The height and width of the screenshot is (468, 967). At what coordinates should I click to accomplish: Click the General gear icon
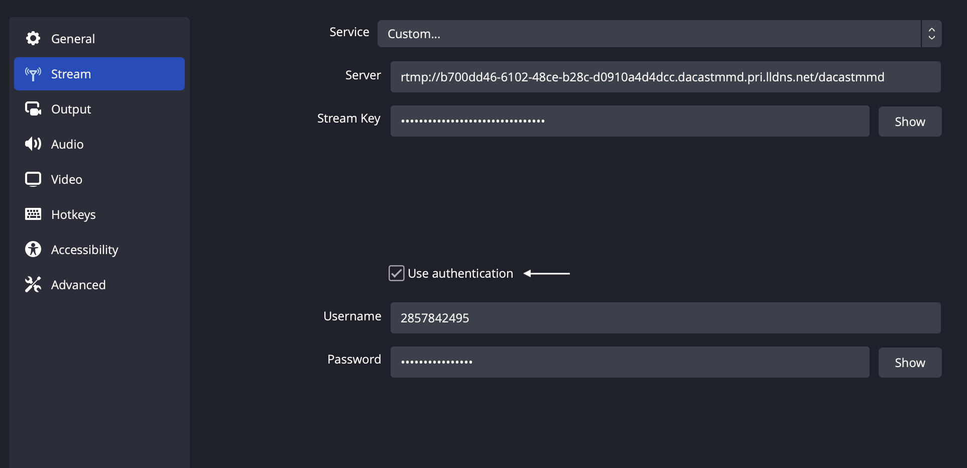pyautogui.click(x=33, y=39)
